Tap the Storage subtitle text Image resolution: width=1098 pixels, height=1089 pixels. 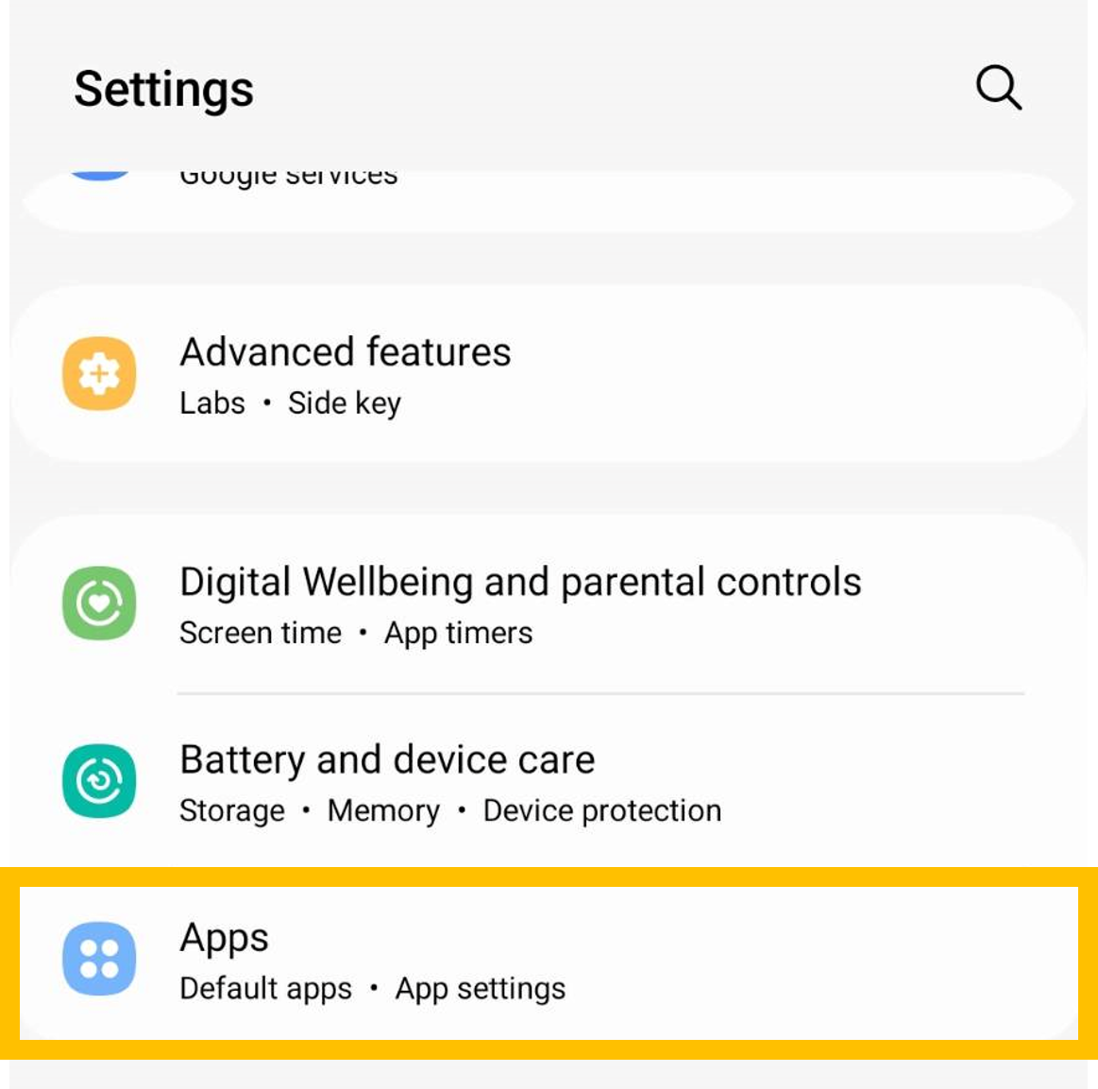tap(232, 811)
